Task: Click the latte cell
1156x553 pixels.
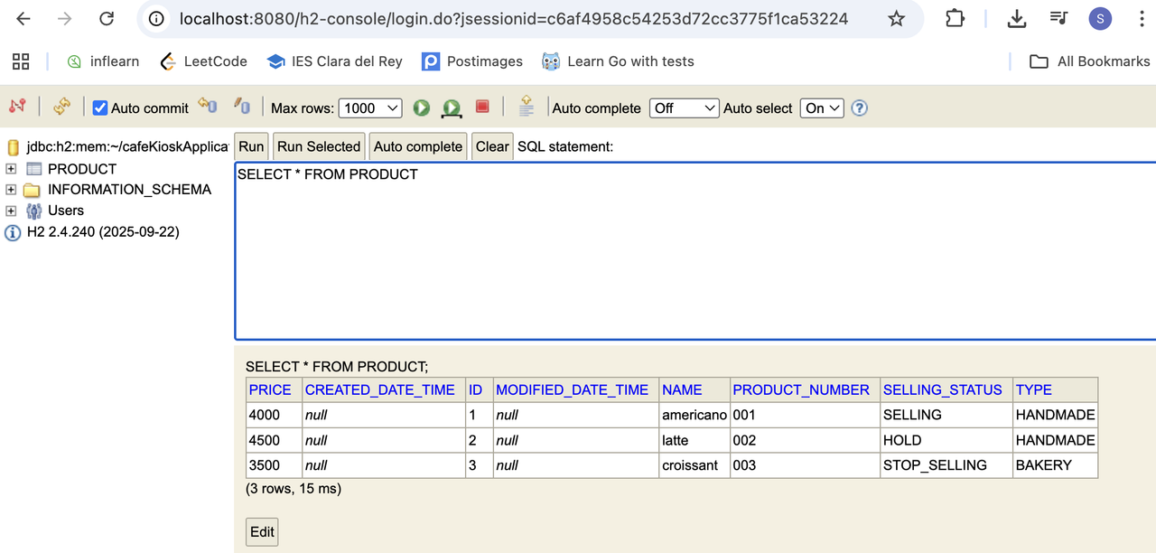Action: tap(695, 440)
